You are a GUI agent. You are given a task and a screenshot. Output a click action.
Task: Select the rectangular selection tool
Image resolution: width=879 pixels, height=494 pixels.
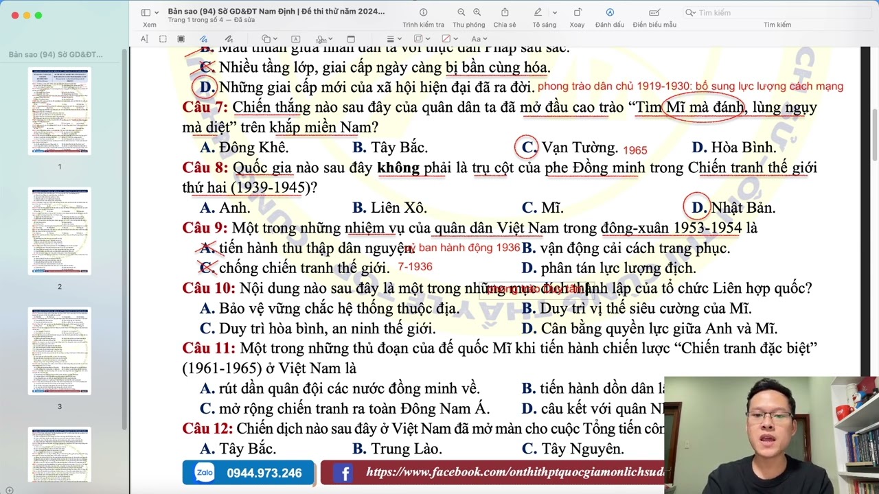tap(163, 39)
